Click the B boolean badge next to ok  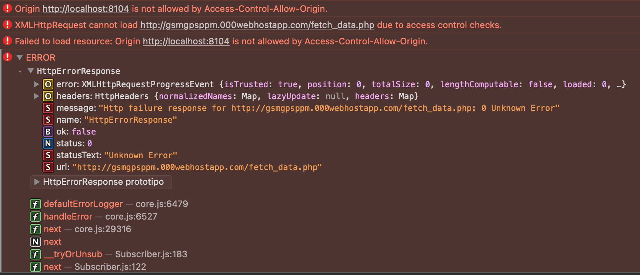tap(48, 132)
